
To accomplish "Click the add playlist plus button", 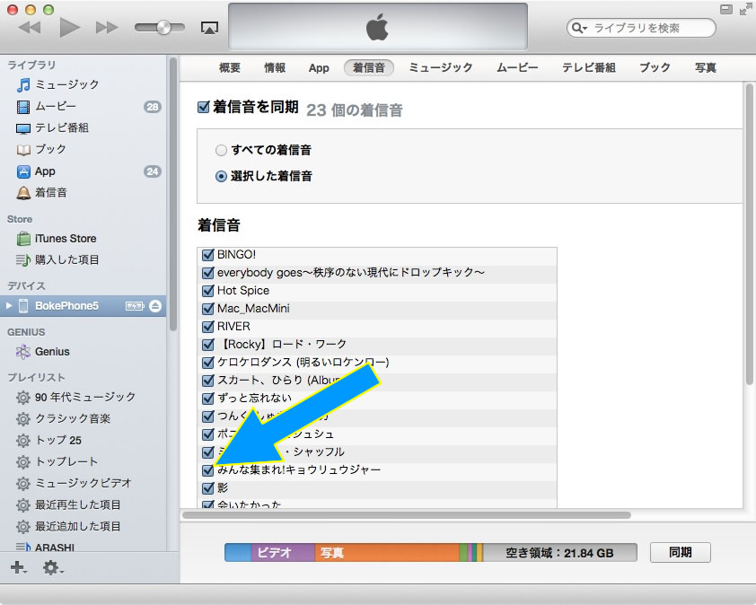I will click(18, 567).
